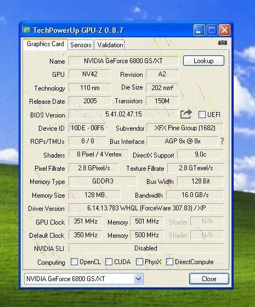Click the Memory clock field 501 MHz
The width and height of the screenshot is (255, 307).
146,221
